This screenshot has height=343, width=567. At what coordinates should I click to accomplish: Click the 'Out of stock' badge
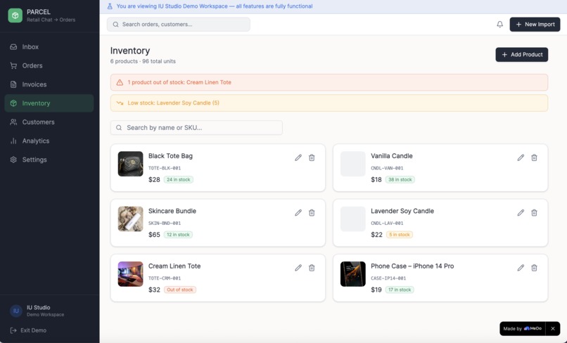click(x=179, y=290)
